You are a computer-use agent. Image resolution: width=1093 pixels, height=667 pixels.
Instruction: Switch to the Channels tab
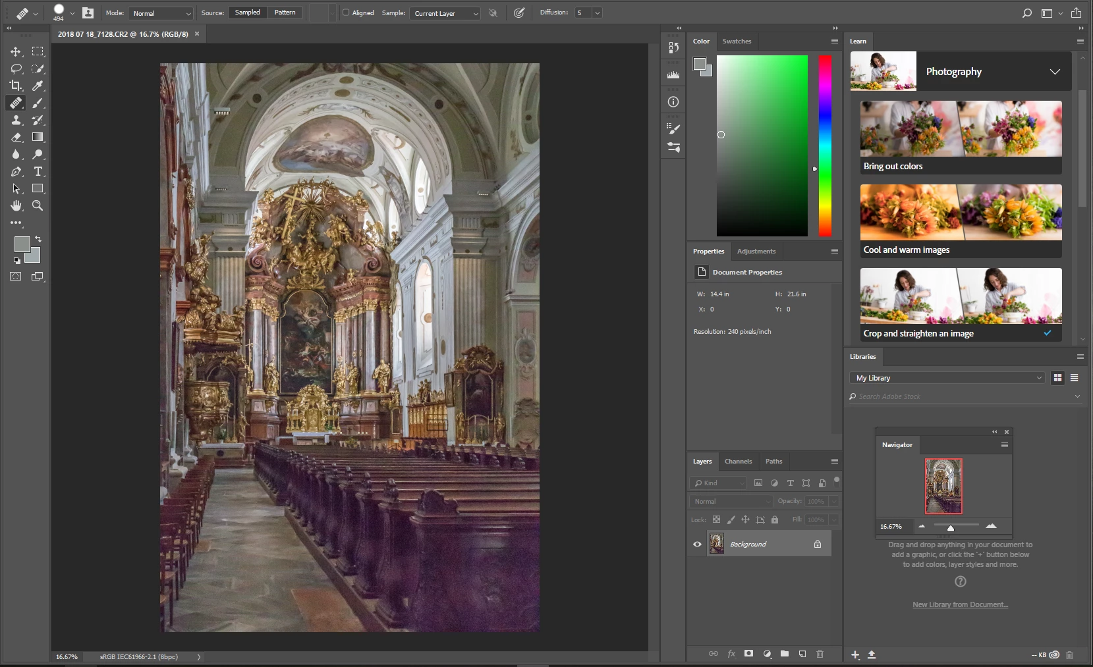pyautogui.click(x=738, y=461)
